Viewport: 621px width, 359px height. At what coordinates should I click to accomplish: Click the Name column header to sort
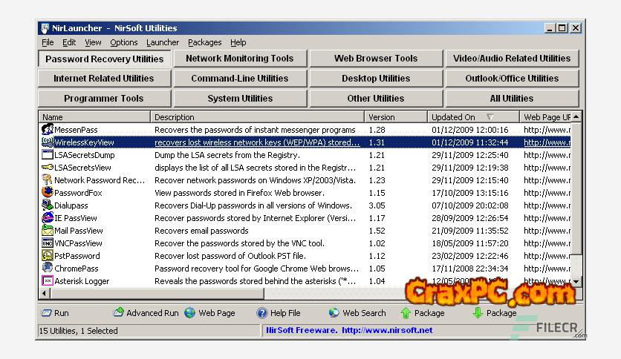pyautogui.click(x=94, y=117)
